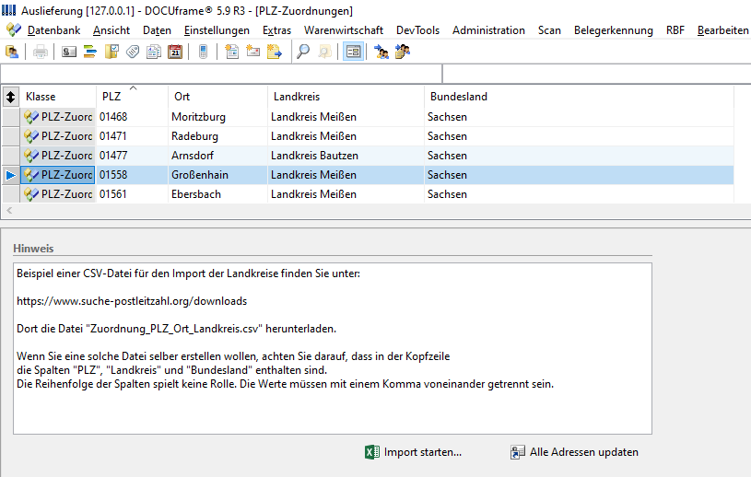Click the row selector arrow for 01558
Screen dimensions: 751x477
10,175
